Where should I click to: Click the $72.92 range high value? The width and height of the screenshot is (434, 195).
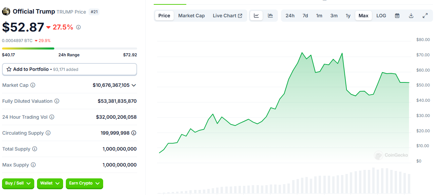click(x=130, y=55)
